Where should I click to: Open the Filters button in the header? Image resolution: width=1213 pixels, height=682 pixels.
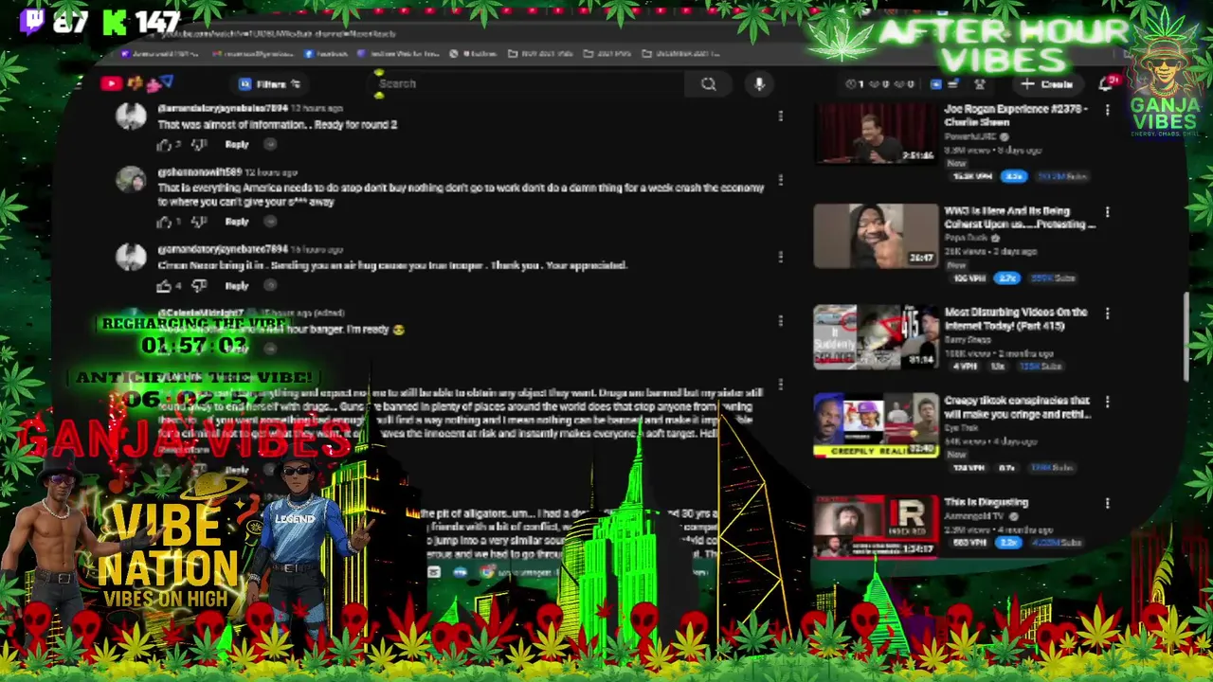point(270,84)
